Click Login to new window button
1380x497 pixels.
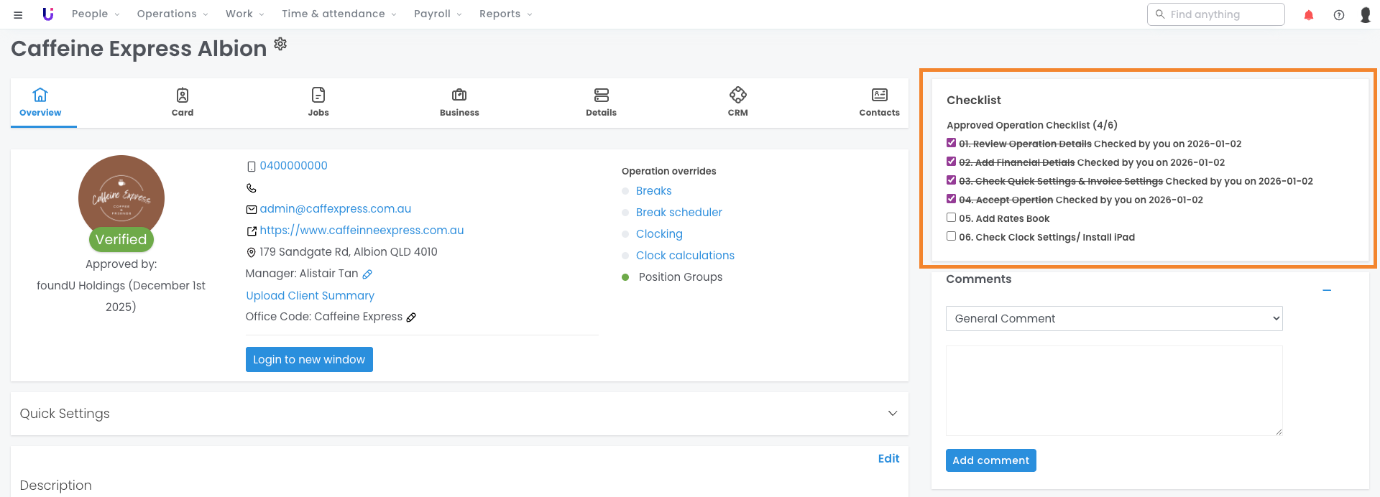[x=309, y=360]
